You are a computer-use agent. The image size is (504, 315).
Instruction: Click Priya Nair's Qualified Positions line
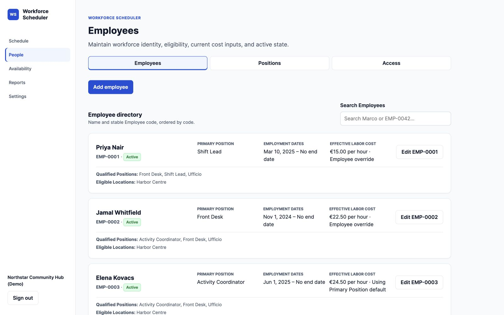149,174
